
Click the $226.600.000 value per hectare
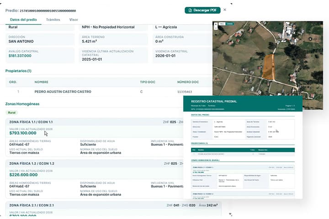coord(23,175)
